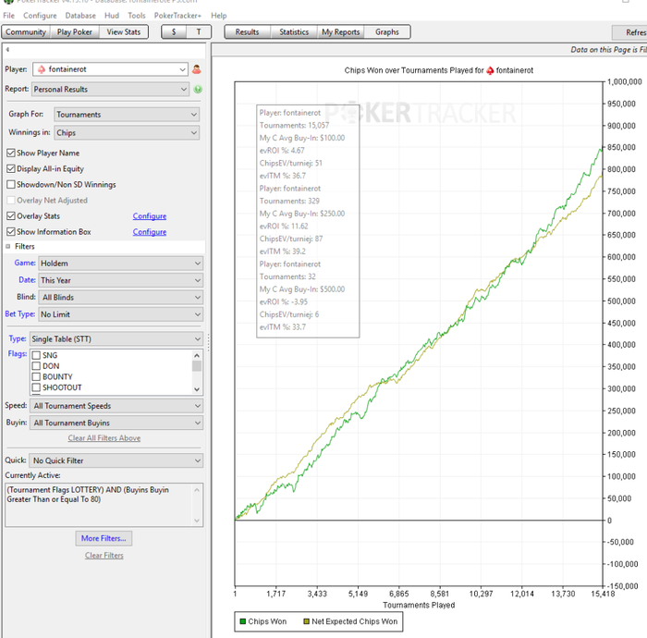This screenshot has width=647, height=638.
Task: Check the SNG flag
Action: (36, 355)
